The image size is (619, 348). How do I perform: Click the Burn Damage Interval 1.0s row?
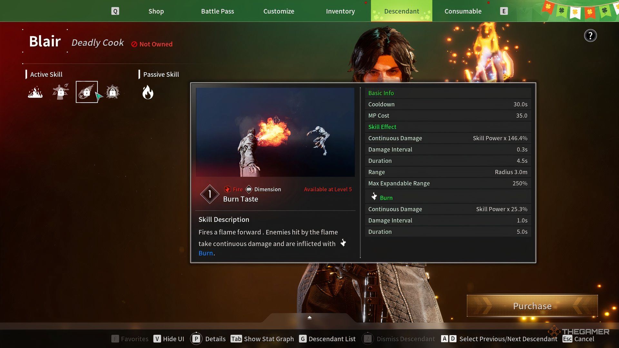(448, 220)
